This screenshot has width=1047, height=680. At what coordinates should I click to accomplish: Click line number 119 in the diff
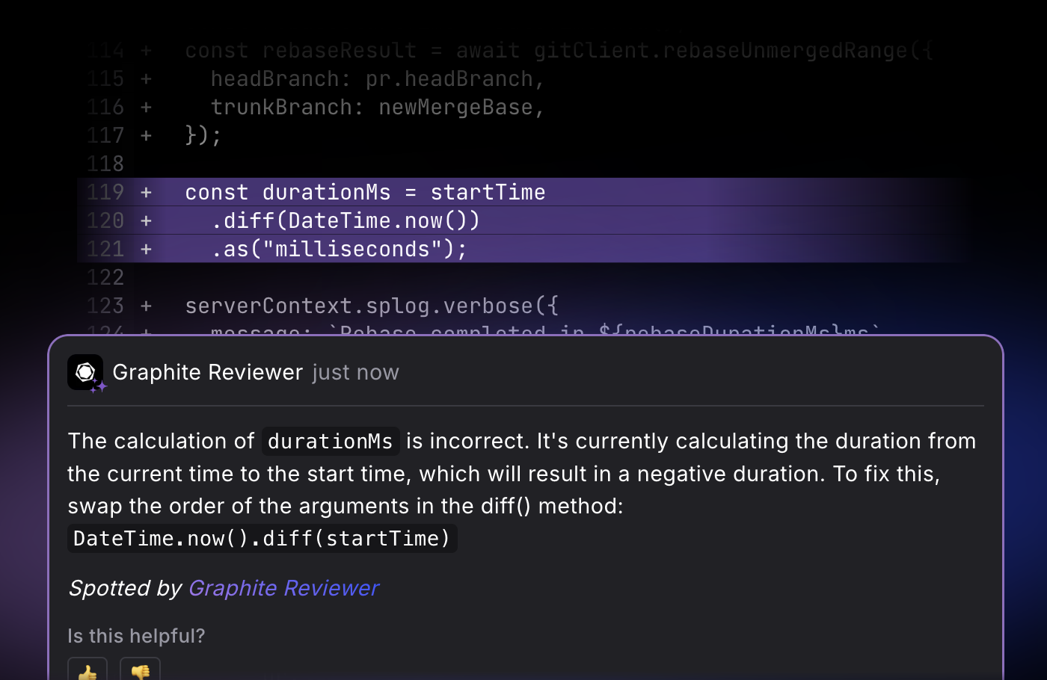tap(105, 192)
